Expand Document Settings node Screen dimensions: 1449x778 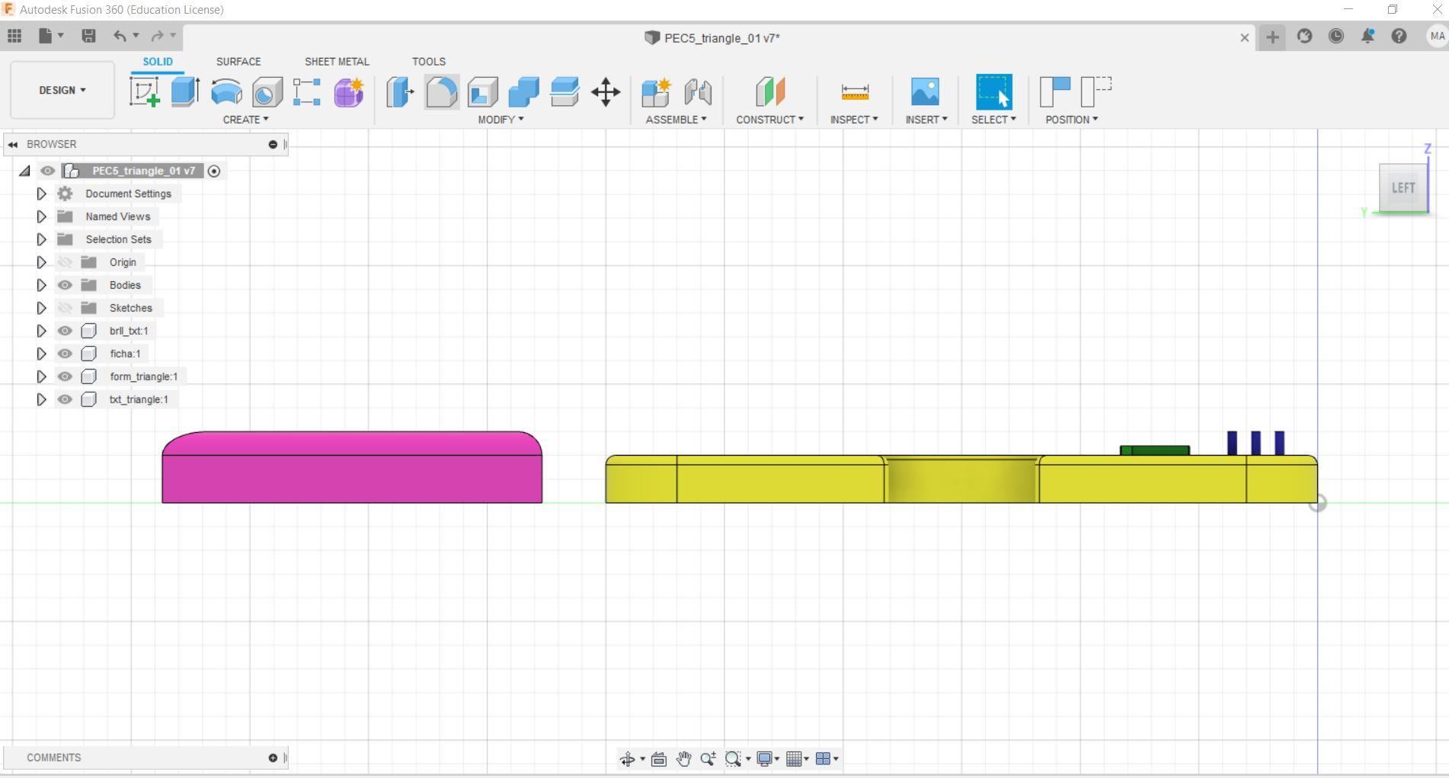click(x=41, y=194)
